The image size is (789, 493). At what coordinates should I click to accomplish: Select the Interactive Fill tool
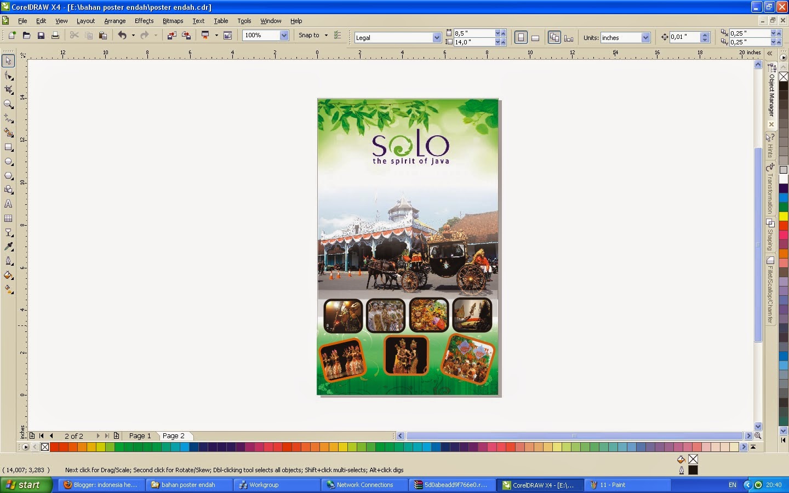click(8, 290)
